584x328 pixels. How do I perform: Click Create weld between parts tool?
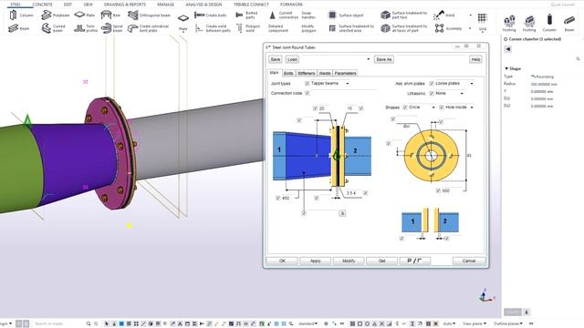213,28
